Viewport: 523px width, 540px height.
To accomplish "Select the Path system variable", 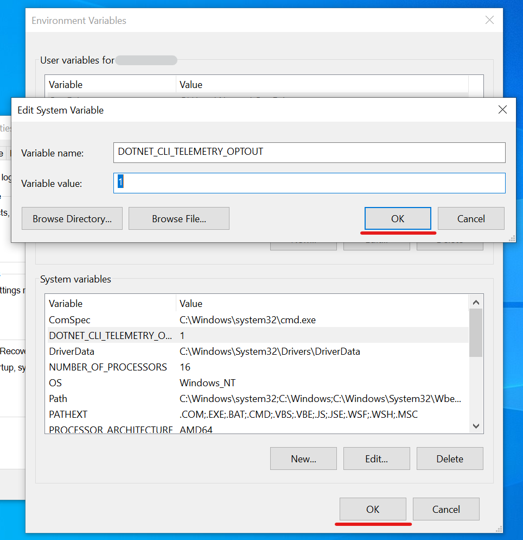I will click(x=255, y=399).
